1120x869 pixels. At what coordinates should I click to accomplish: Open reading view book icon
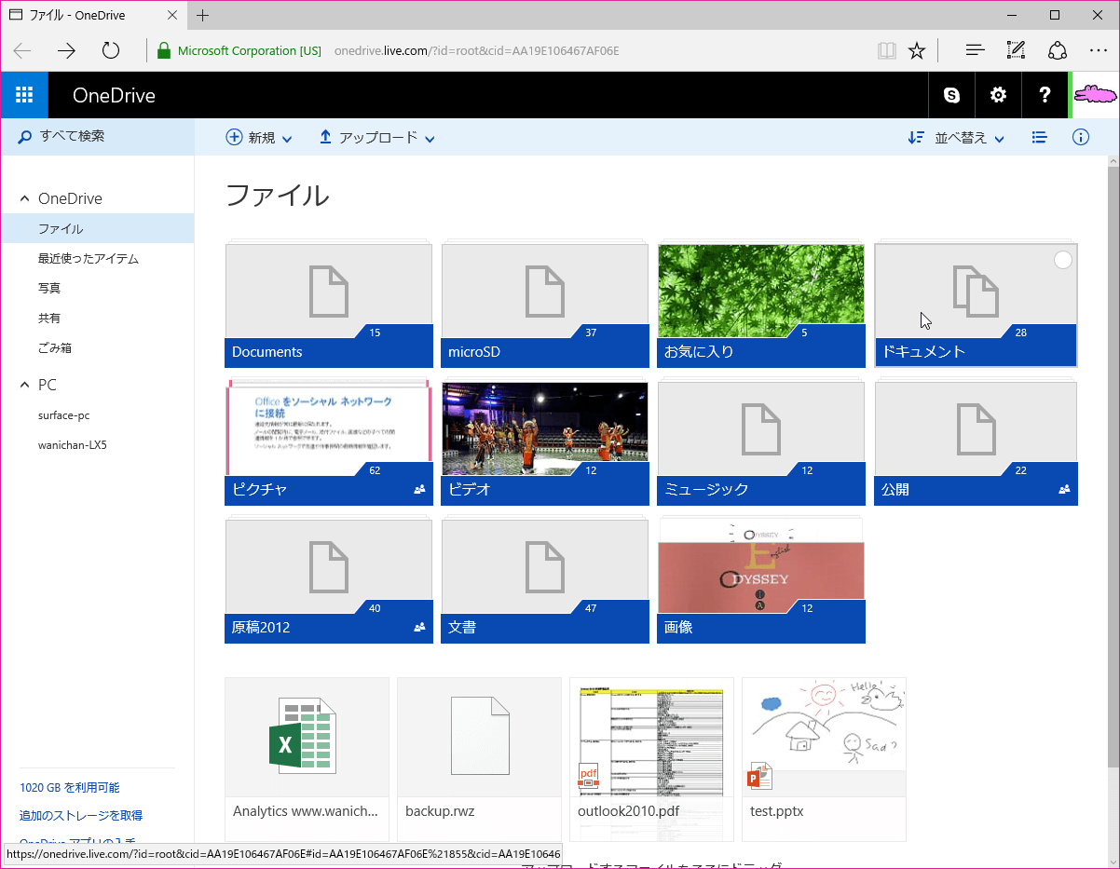click(886, 50)
